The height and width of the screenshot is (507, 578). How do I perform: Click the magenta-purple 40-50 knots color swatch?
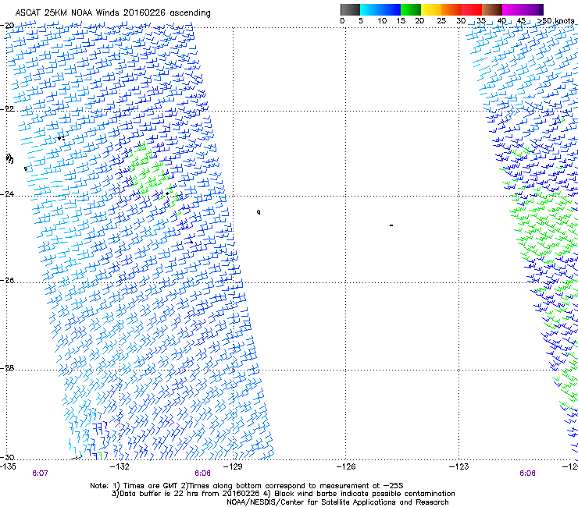pos(523,9)
